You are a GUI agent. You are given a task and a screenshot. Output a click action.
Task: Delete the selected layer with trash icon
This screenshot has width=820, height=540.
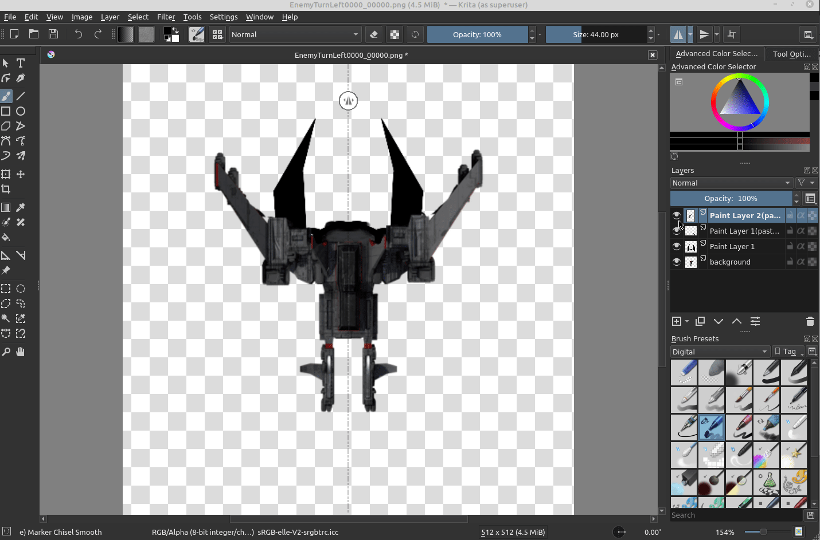click(810, 321)
